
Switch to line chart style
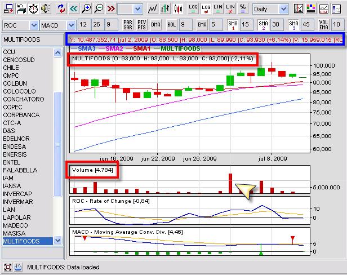153,8
